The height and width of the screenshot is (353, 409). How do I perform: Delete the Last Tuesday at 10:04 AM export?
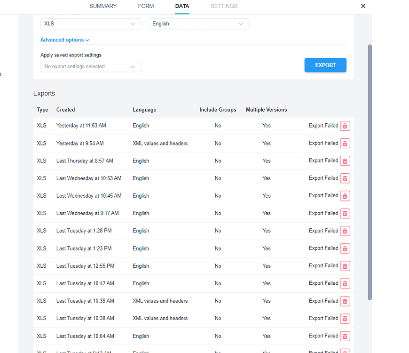345,336
